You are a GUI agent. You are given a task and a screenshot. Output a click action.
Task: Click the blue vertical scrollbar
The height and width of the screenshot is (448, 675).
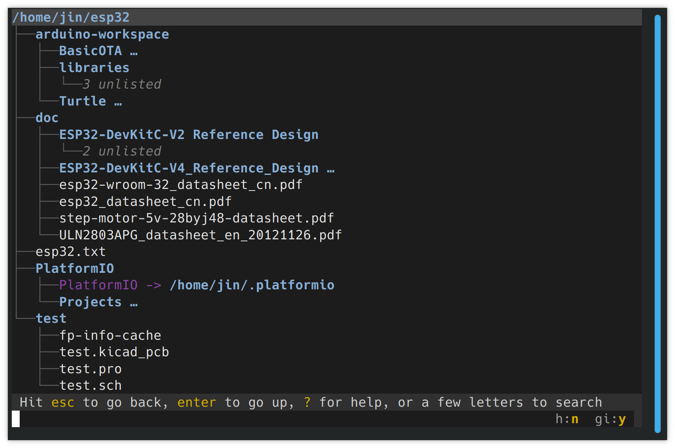[657, 224]
